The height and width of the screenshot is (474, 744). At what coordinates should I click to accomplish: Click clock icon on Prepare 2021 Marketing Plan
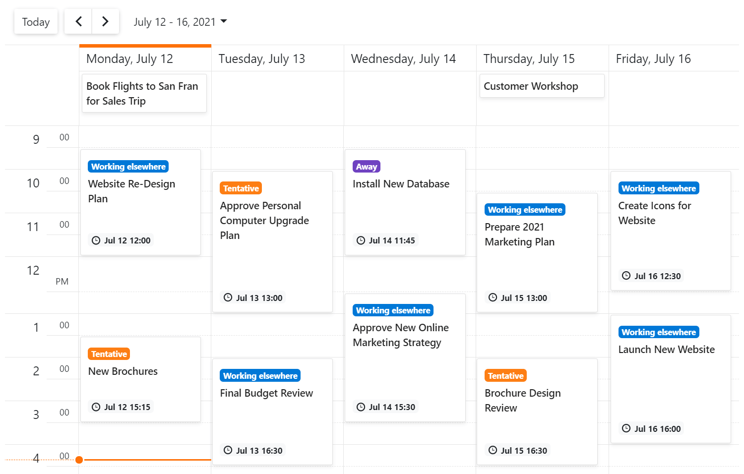tap(493, 297)
